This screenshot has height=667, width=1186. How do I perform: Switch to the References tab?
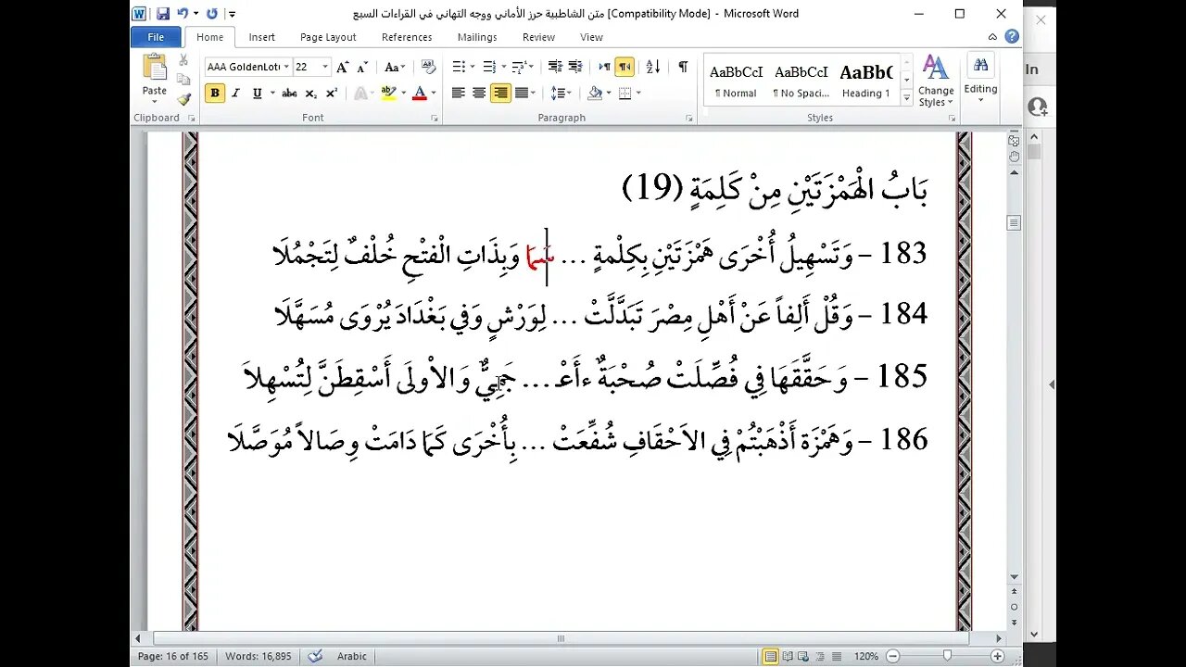[407, 37]
